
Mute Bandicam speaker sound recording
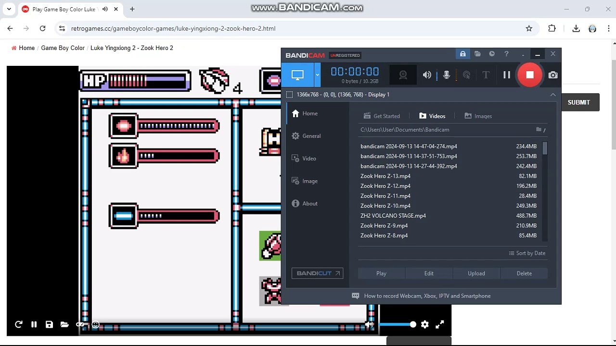pyautogui.click(x=427, y=75)
